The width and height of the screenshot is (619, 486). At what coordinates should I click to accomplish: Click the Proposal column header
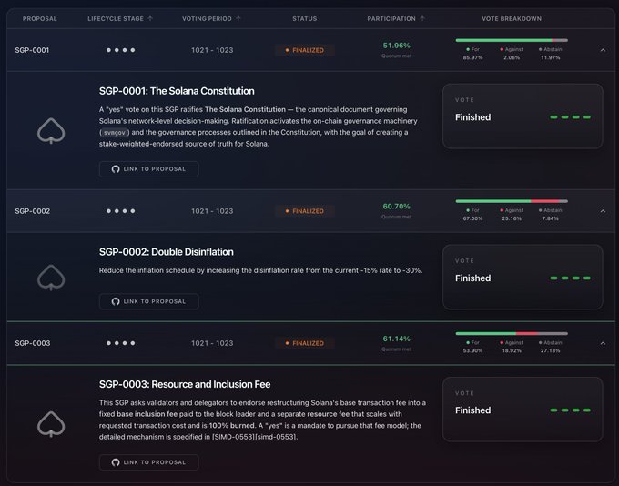[39, 18]
